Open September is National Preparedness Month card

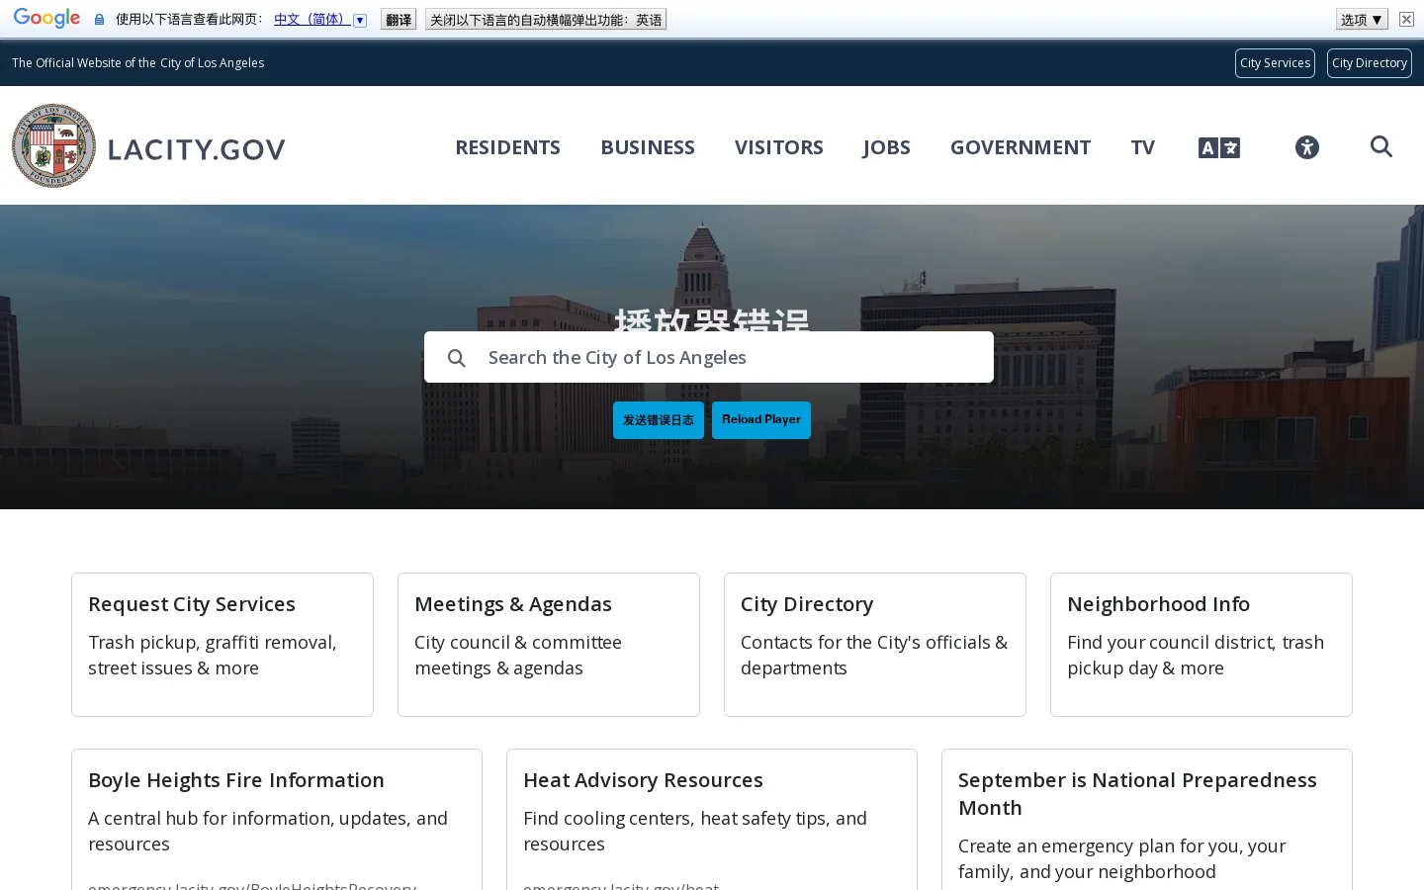pyautogui.click(x=1147, y=820)
